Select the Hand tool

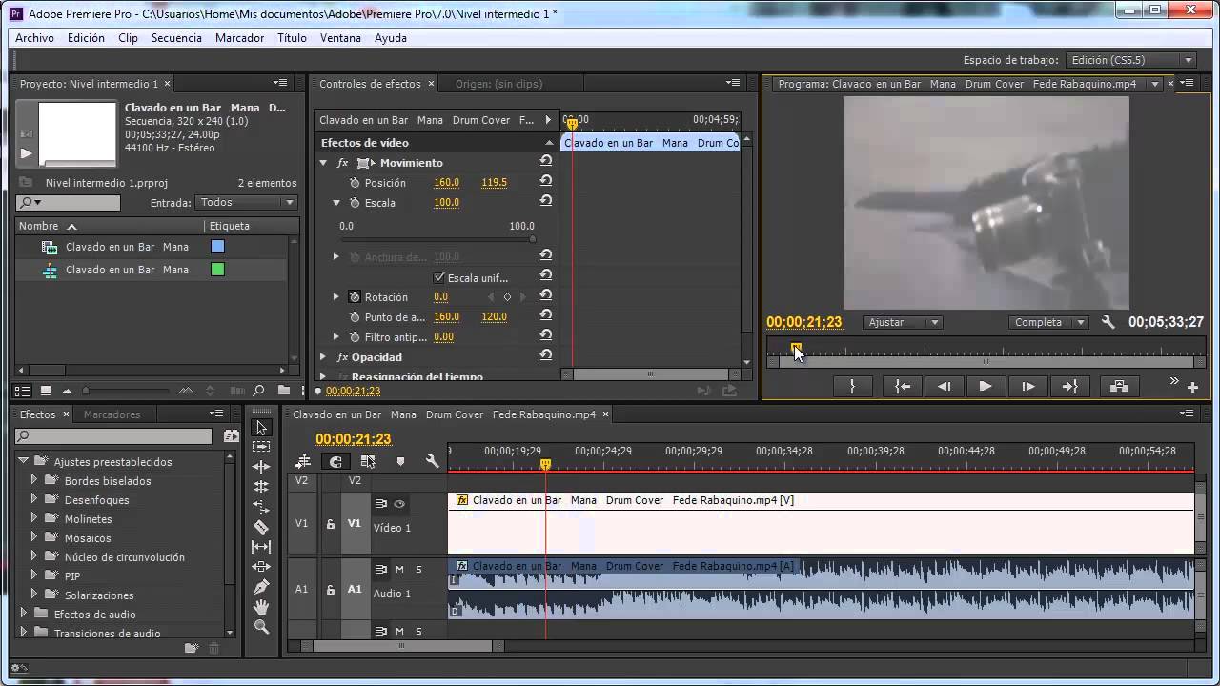pyautogui.click(x=261, y=607)
